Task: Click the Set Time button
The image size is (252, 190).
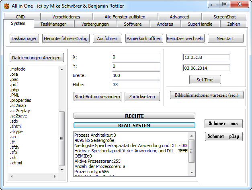Action: [205, 80]
